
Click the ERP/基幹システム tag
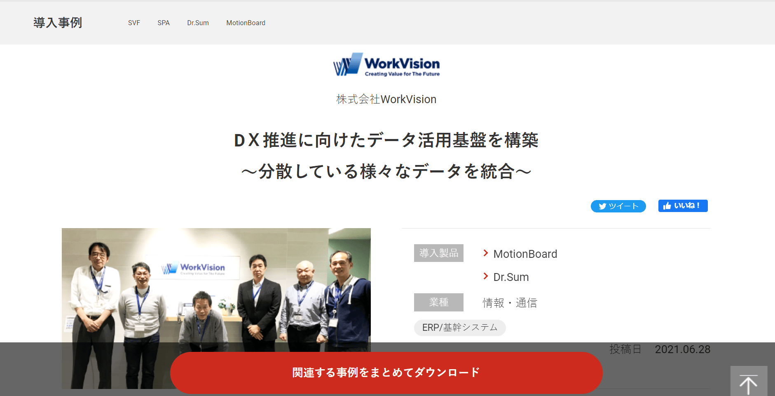[x=460, y=328]
